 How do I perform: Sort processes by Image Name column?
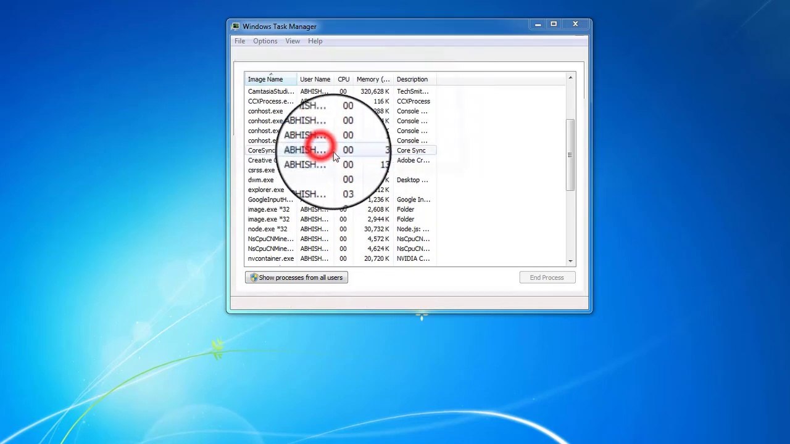271,80
